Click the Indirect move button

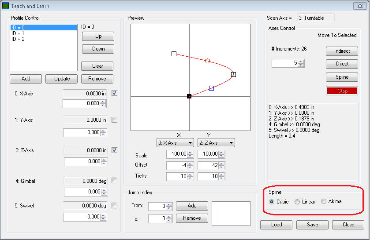[x=342, y=51]
